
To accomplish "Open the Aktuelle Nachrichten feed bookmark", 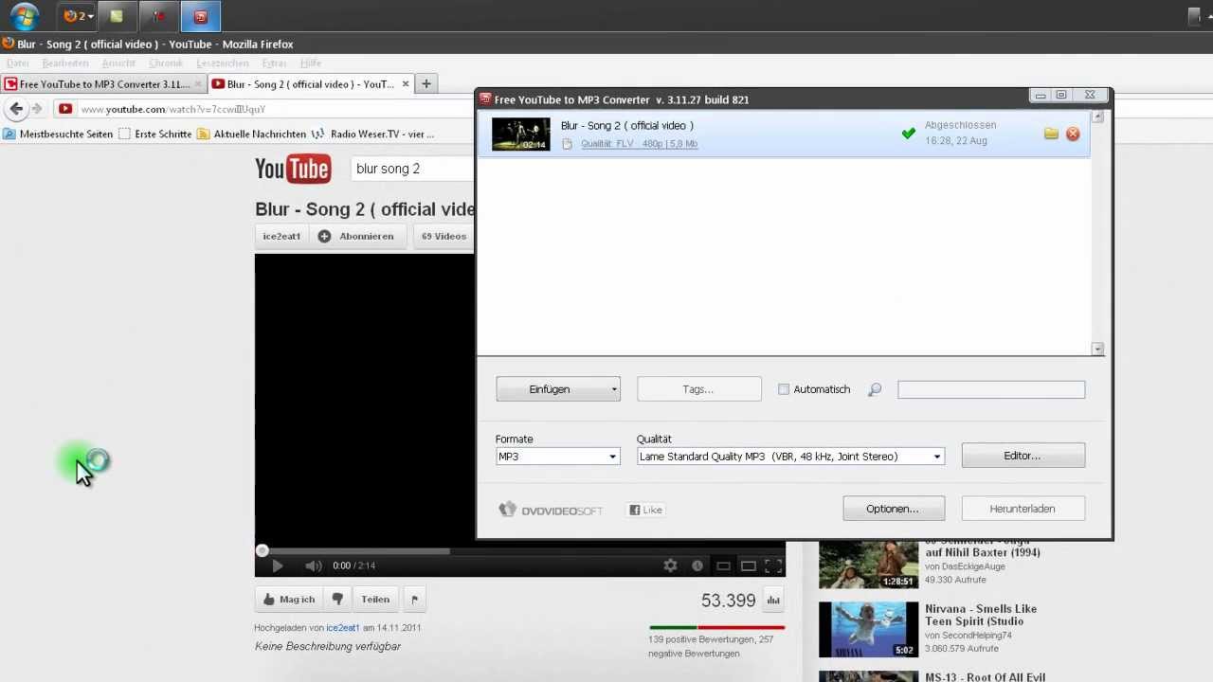I will point(252,135).
